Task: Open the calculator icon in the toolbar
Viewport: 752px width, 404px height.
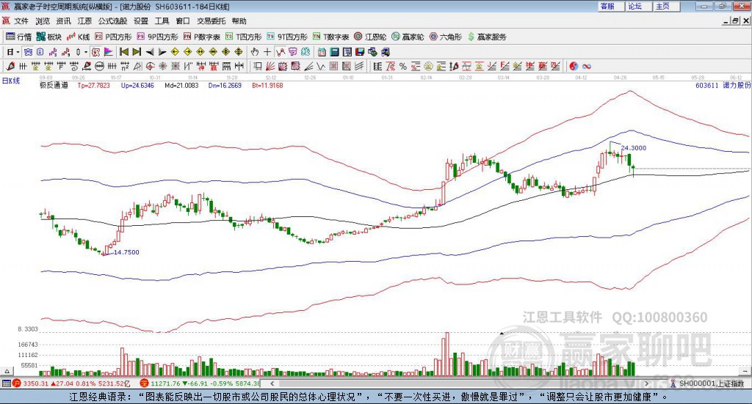Action: 335,52
